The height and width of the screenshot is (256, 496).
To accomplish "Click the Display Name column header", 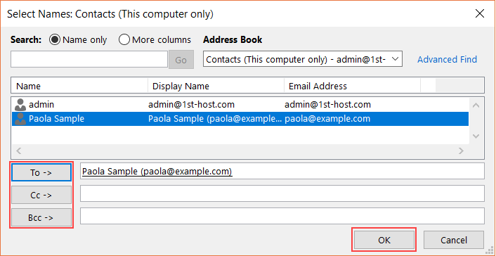I will coord(216,87).
